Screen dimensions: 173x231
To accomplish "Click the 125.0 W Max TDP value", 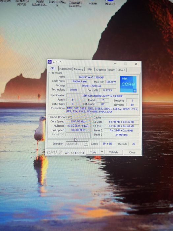I will [x=111, y=82].
